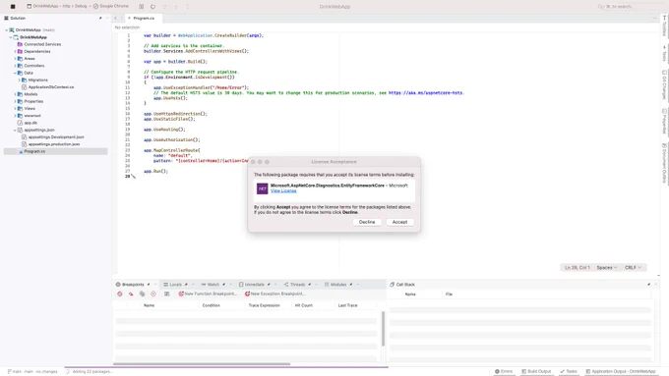
Task: Expand the Areas folder
Action: (15, 58)
